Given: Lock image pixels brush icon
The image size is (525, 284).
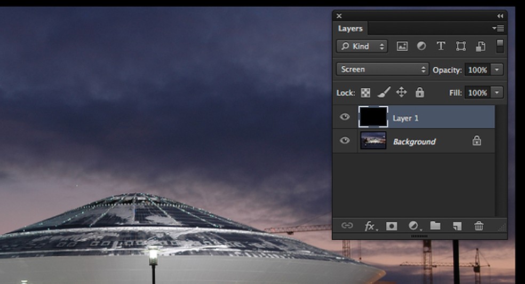Looking at the screenshot, I should coord(384,92).
